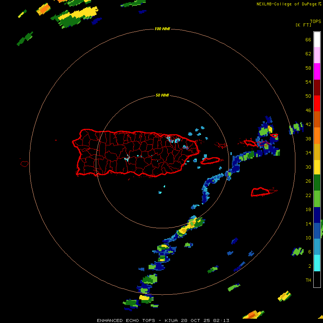Image resolution: width=323 pixels, height=323 pixels.
Task: Click the legend value "66"
Action: 308,39
